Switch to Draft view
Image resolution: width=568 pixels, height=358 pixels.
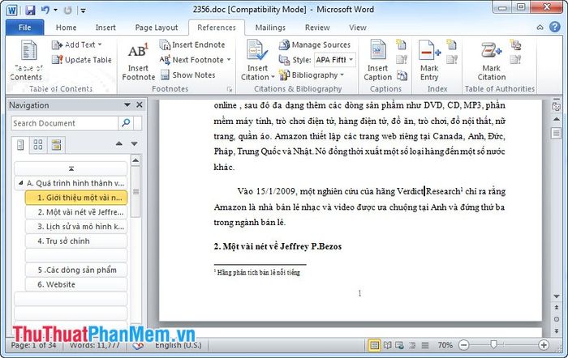(425, 345)
